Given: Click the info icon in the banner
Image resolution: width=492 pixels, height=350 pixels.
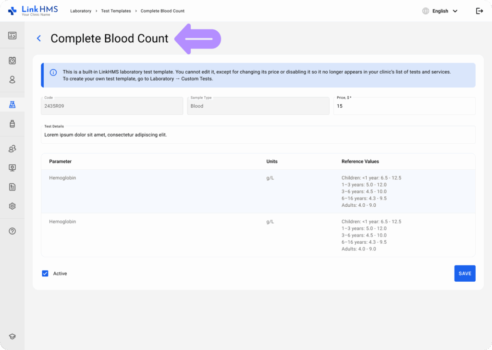Looking at the screenshot, I should (53, 73).
